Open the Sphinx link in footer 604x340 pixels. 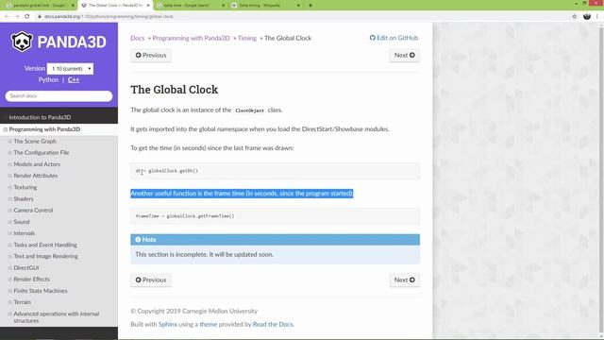168,324
